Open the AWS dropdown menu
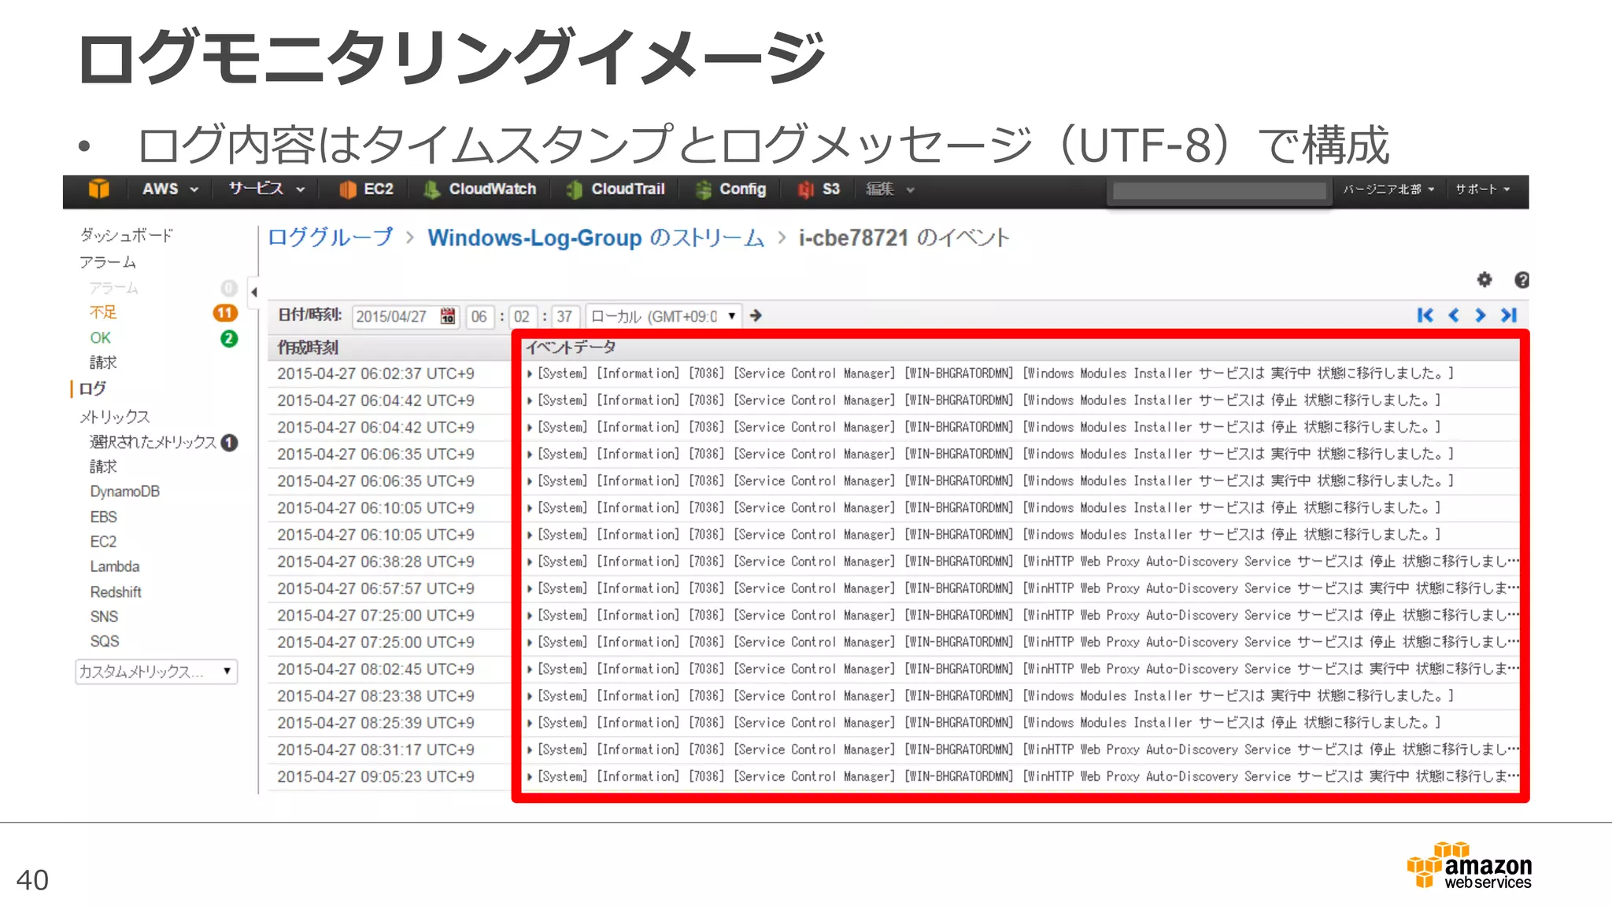The image size is (1612, 906). click(x=170, y=190)
